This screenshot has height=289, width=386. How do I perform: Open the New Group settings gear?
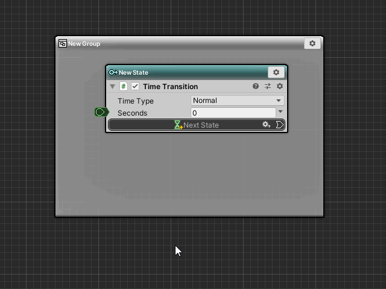(x=312, y=43)
